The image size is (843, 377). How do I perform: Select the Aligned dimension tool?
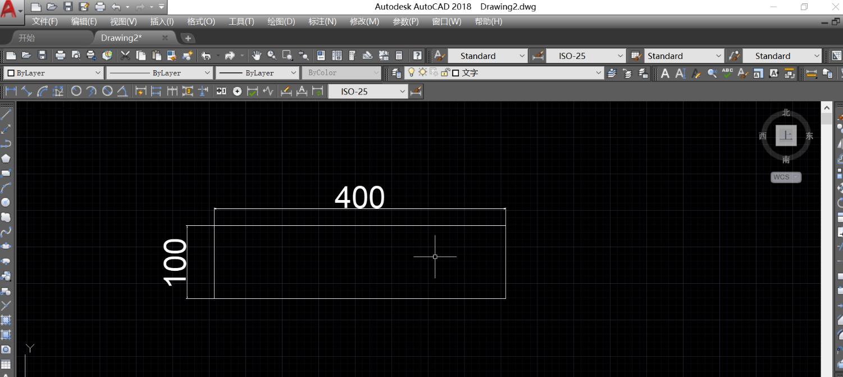point(27,91)
